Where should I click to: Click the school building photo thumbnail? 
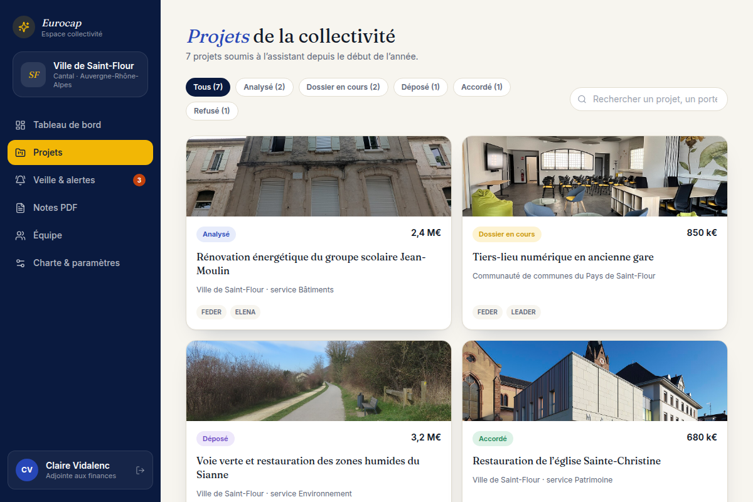[x=319, y=176]
